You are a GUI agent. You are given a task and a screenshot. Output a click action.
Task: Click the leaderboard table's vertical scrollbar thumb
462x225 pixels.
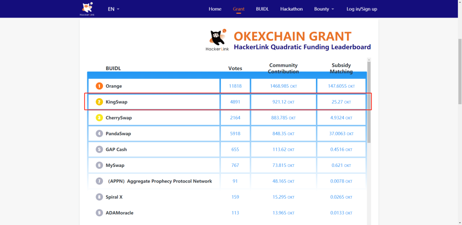point(369,102)
